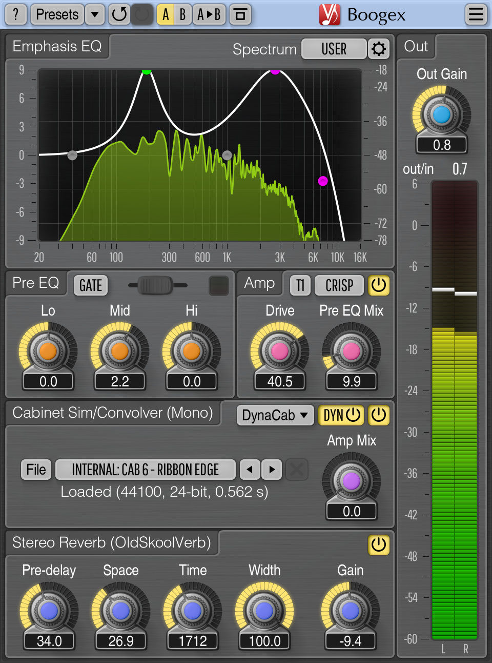The width and height of the screenshot is (492, 663).
Task: Click the Pre EQ Mix knob
Action: tap(352, 352)
